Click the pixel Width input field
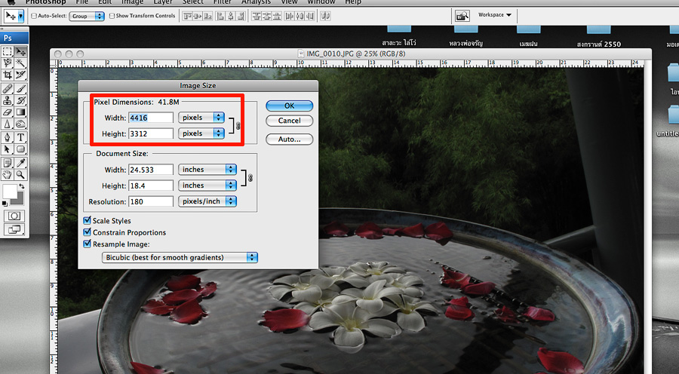The width and height of the screenshot is (679, 374). click(x=151, y=118)
